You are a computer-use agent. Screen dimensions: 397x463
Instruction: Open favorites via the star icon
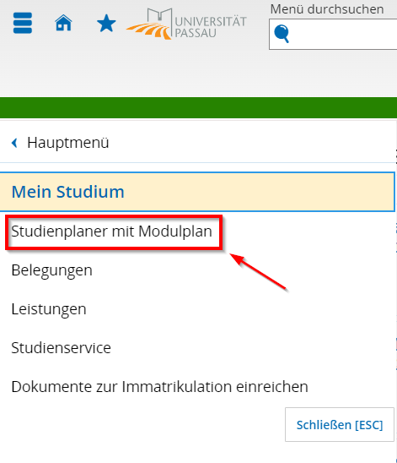pos(106,24)
